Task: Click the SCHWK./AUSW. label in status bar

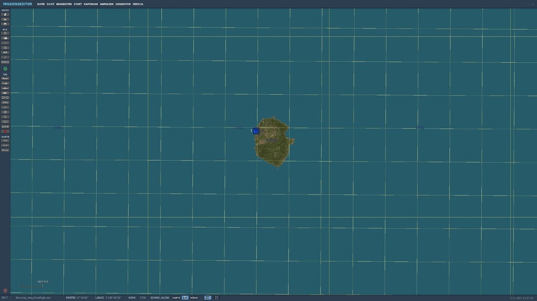Action: point(160,298)
